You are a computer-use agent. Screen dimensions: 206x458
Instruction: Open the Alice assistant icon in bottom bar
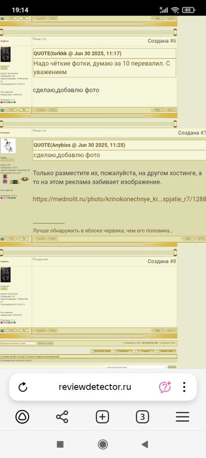pos(22,416)
